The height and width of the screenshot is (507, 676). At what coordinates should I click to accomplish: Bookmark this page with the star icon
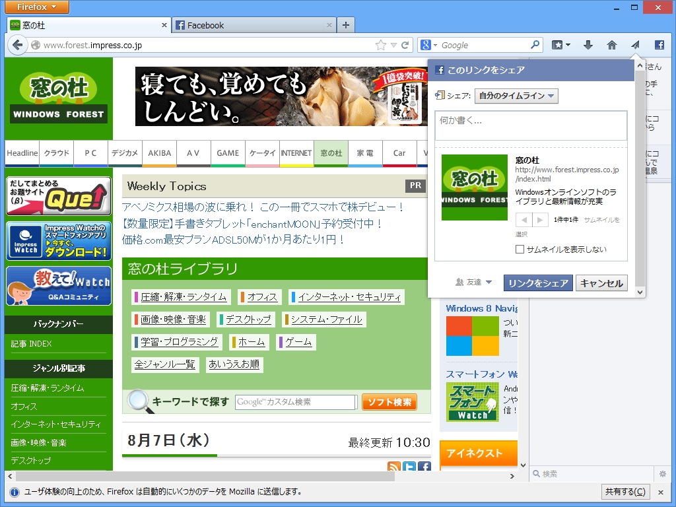point(381,45)
